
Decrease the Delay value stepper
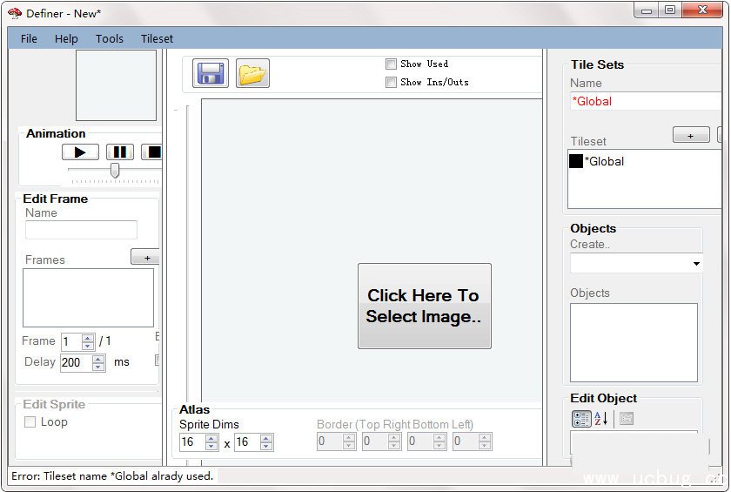(98, 367)
